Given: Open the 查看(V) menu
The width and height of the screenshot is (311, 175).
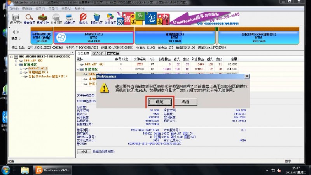Looking at the screenshot, I should point(66,9).
